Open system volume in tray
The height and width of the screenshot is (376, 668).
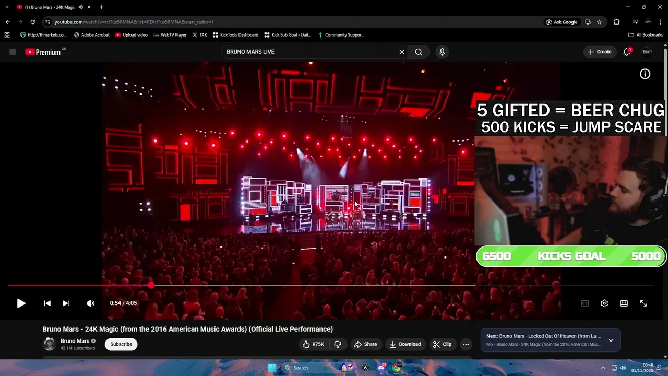pos(623,368)
